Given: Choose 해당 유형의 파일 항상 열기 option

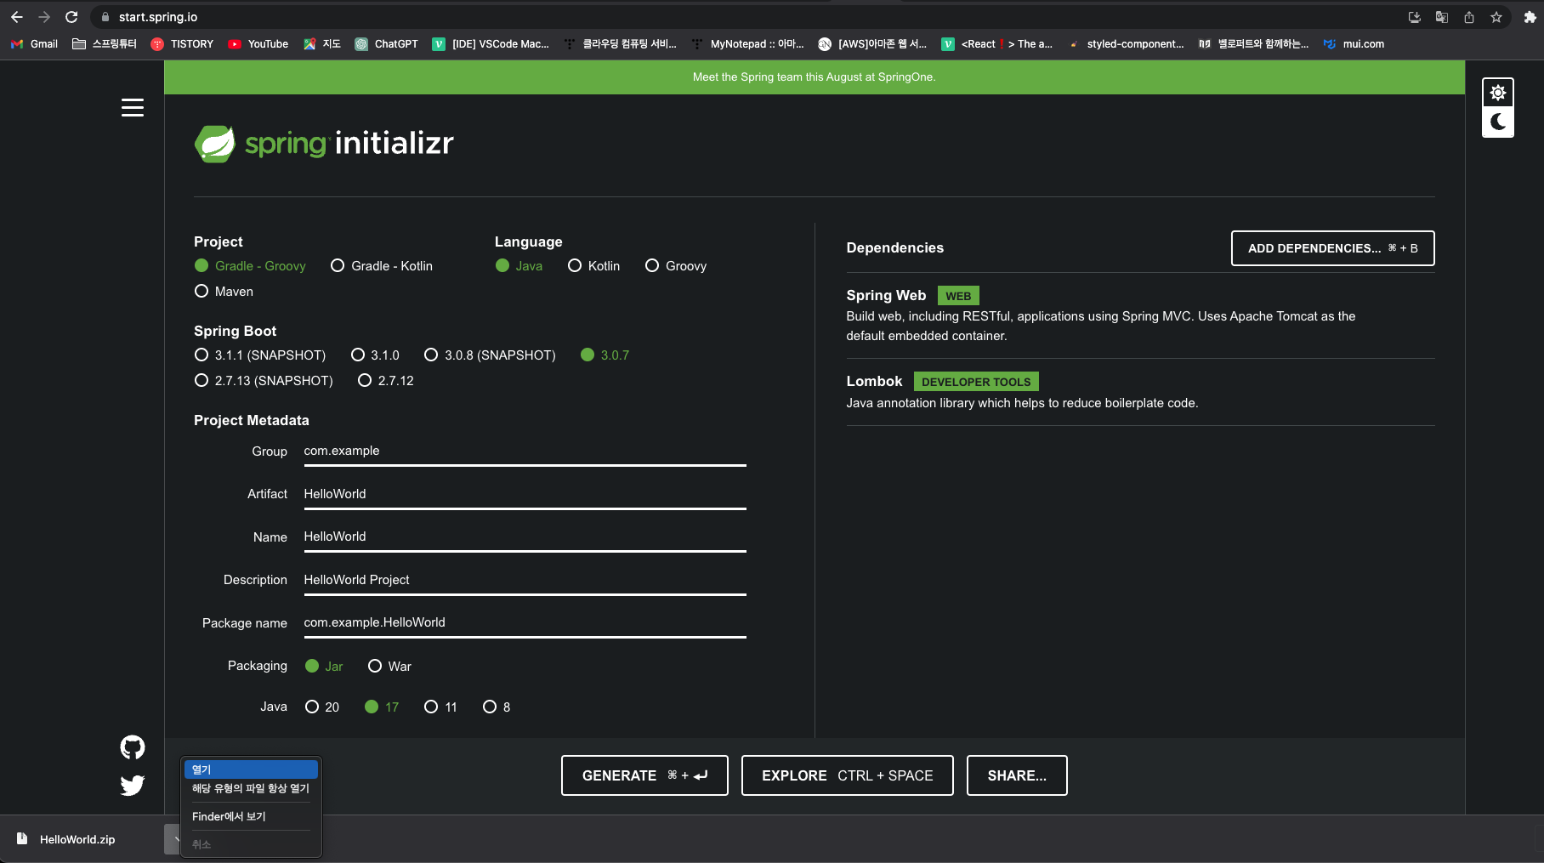Looking at the screenshot, I should point(251,789).
